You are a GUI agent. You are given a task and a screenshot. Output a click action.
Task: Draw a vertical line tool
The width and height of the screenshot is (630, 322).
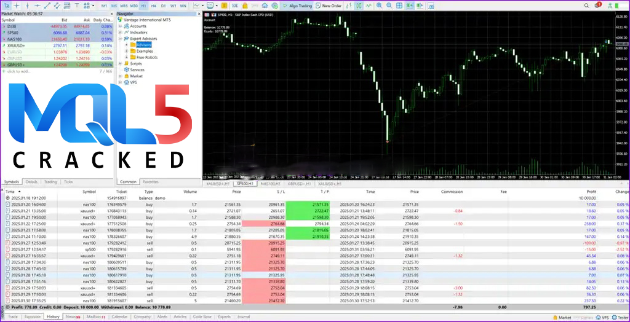point(27,6)
